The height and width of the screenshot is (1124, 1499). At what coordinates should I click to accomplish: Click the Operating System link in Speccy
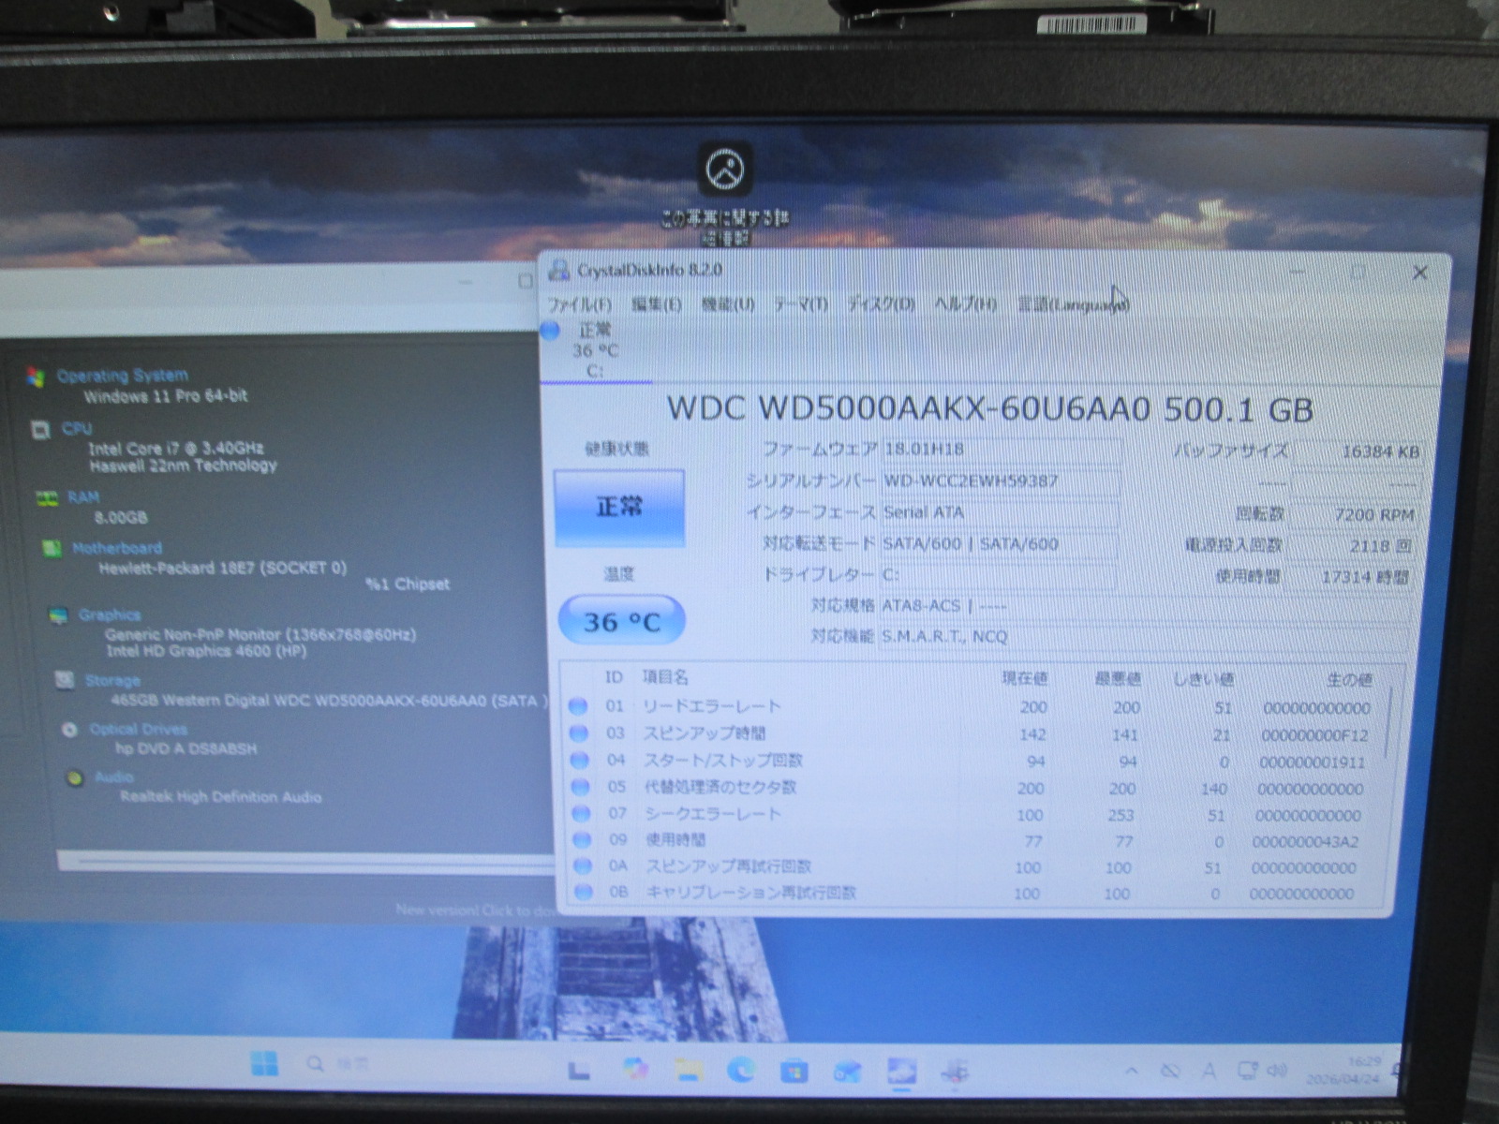coord(122,376)
